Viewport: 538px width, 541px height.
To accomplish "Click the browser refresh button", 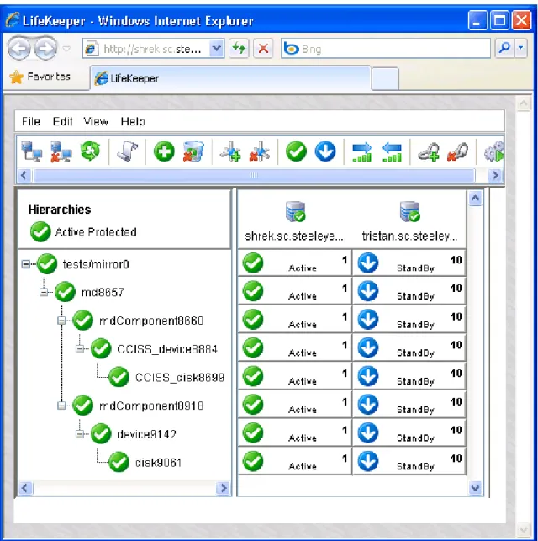I will 239,48.
